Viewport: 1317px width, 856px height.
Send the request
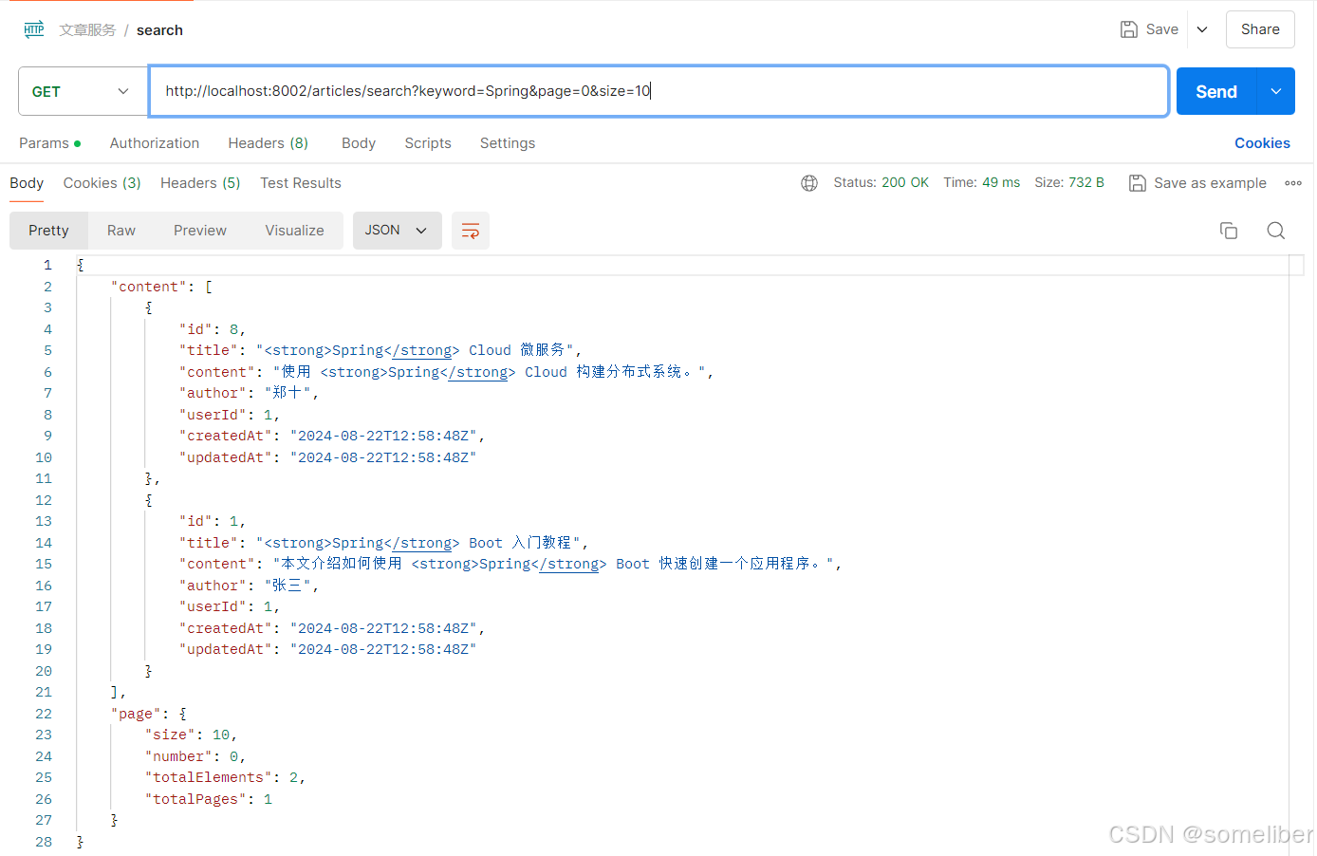(1215, 91)
